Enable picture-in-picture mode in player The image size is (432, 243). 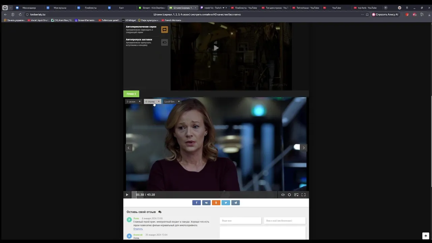pos(296,195)
